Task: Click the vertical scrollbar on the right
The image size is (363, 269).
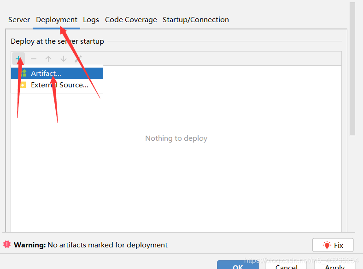Action: (352, 69)
